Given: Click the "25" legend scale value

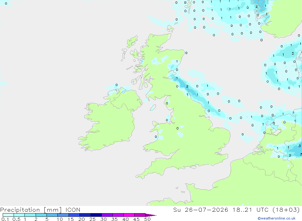Looking at the screenshot, I should (x=92, y=219).
